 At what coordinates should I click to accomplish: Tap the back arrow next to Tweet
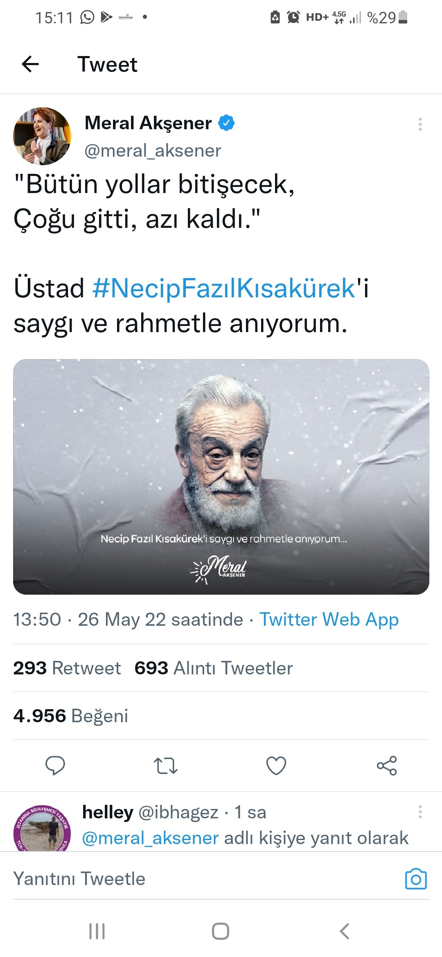30,64
